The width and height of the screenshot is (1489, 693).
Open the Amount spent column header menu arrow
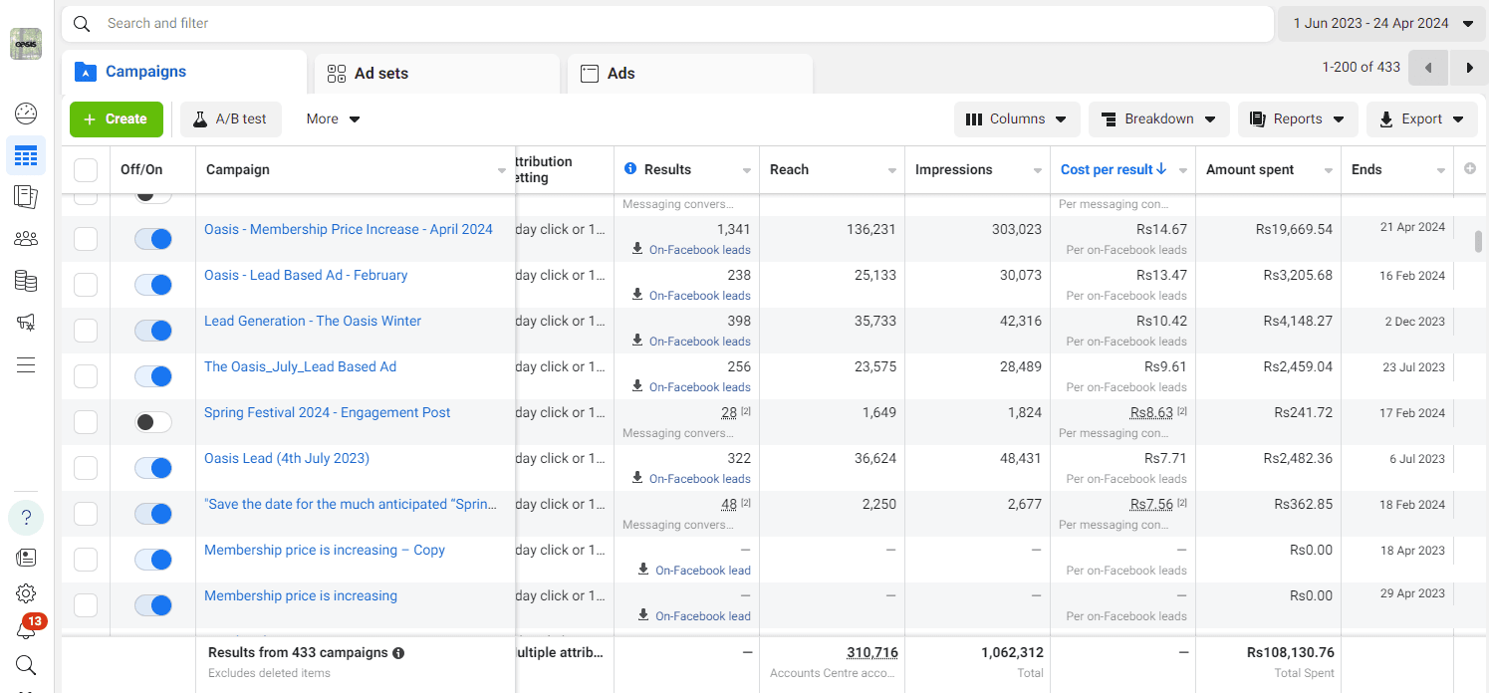(x=1329, y=171)
